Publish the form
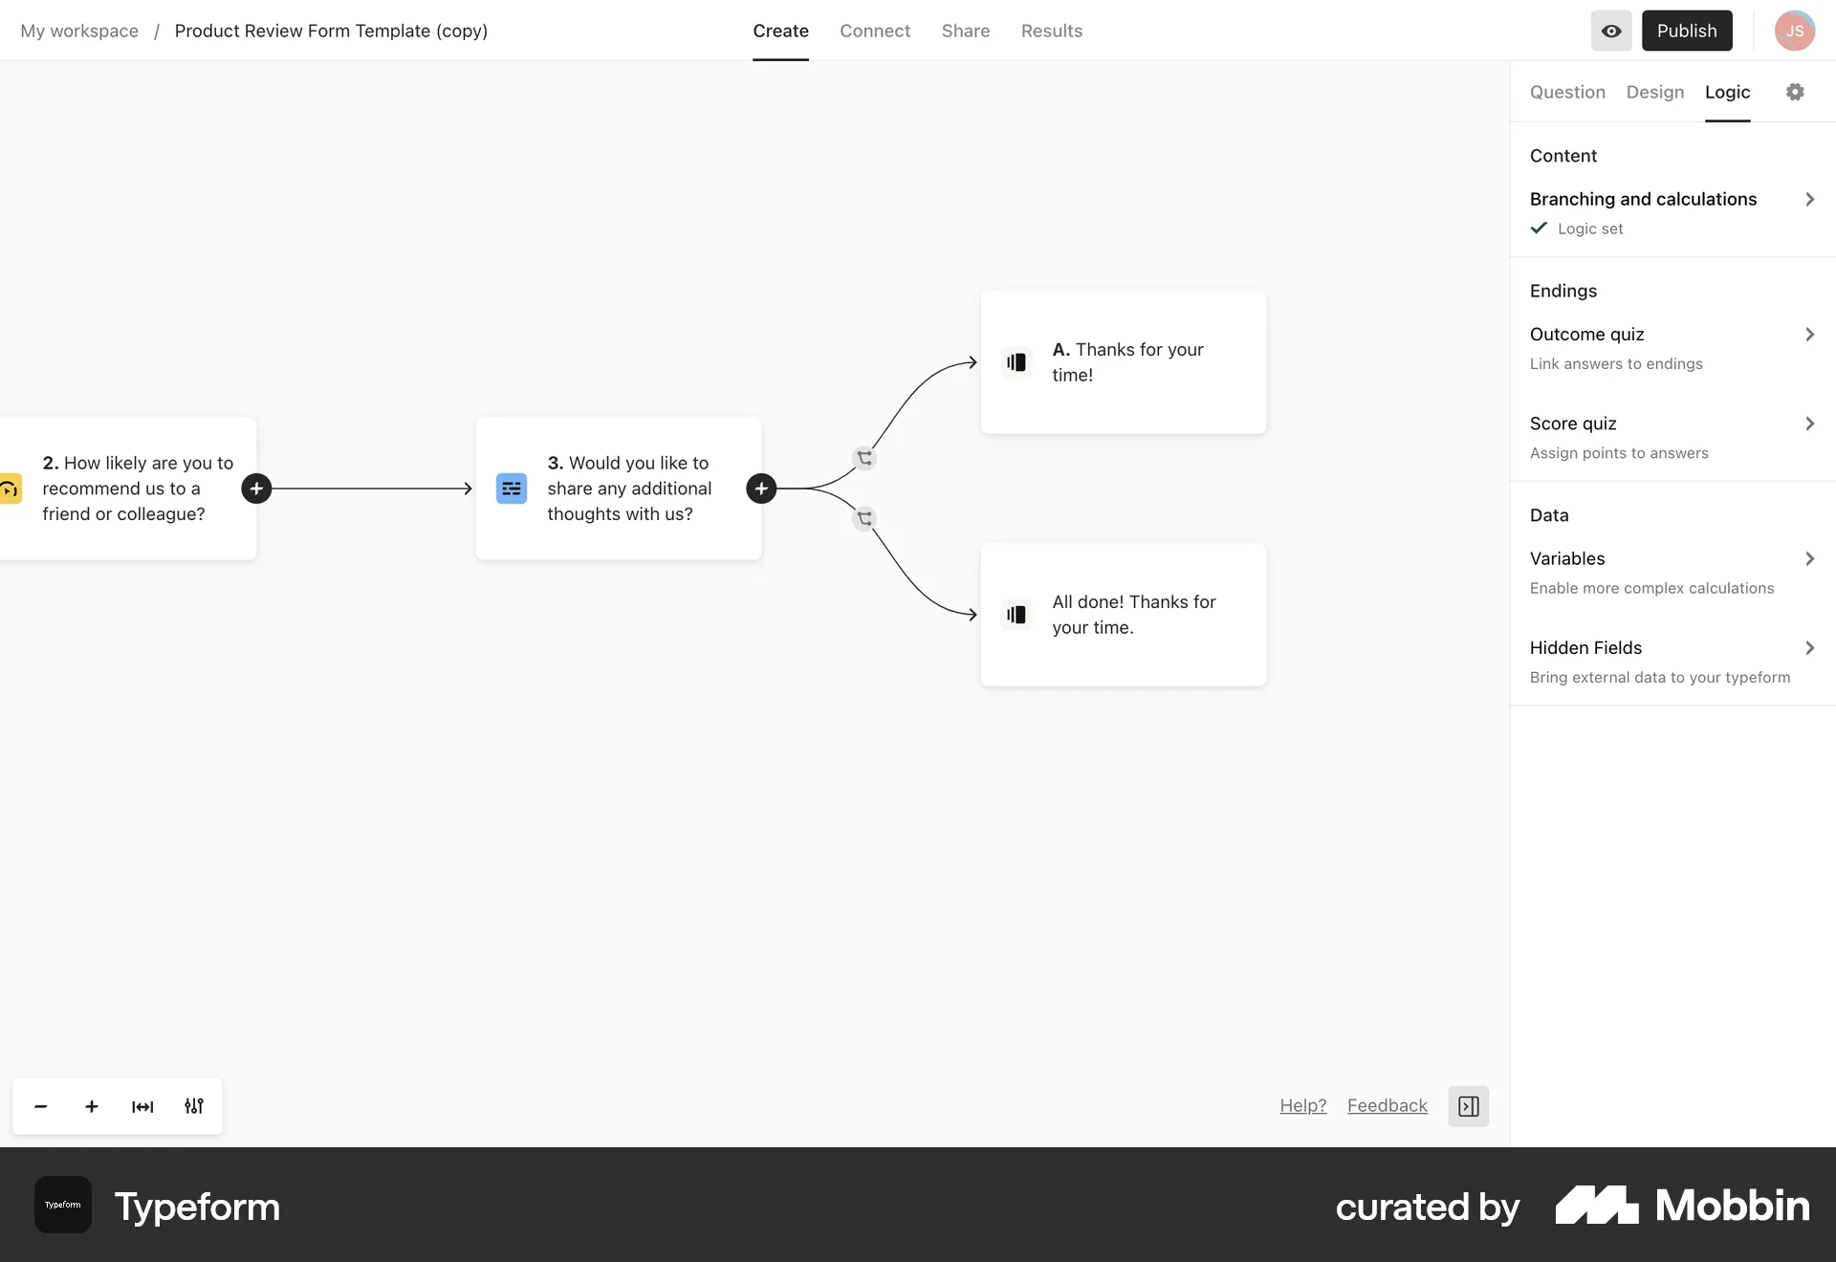The height and width of the screenshot is (1262, 1836). click(x=1687, y=31)
